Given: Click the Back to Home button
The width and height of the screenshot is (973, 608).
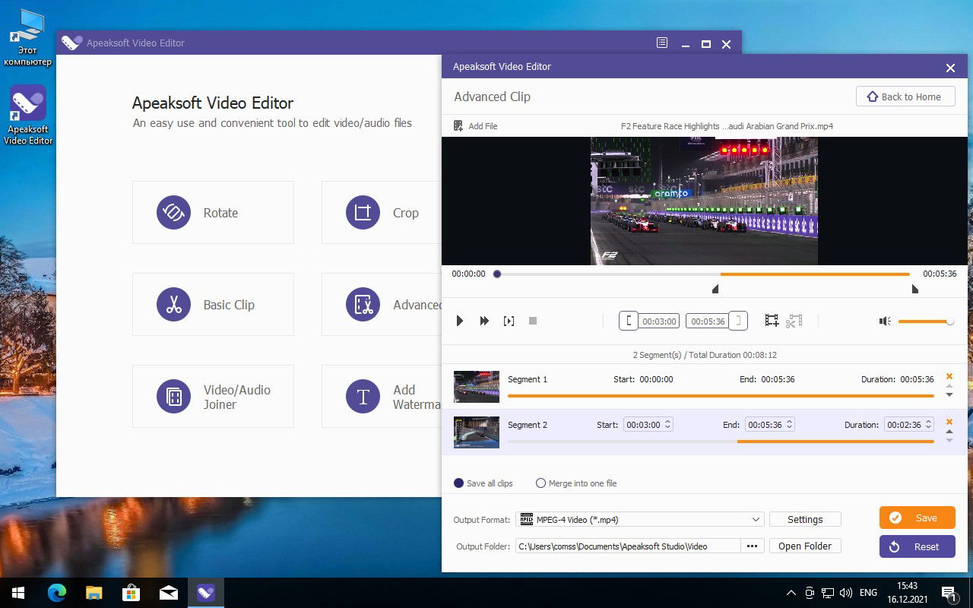Looking at the screenshot, I should 905,96.
